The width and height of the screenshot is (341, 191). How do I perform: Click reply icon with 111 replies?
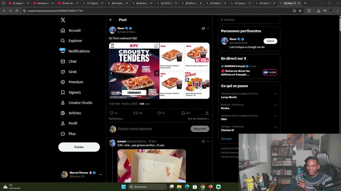pyautogui.click(x=113, y=113)
